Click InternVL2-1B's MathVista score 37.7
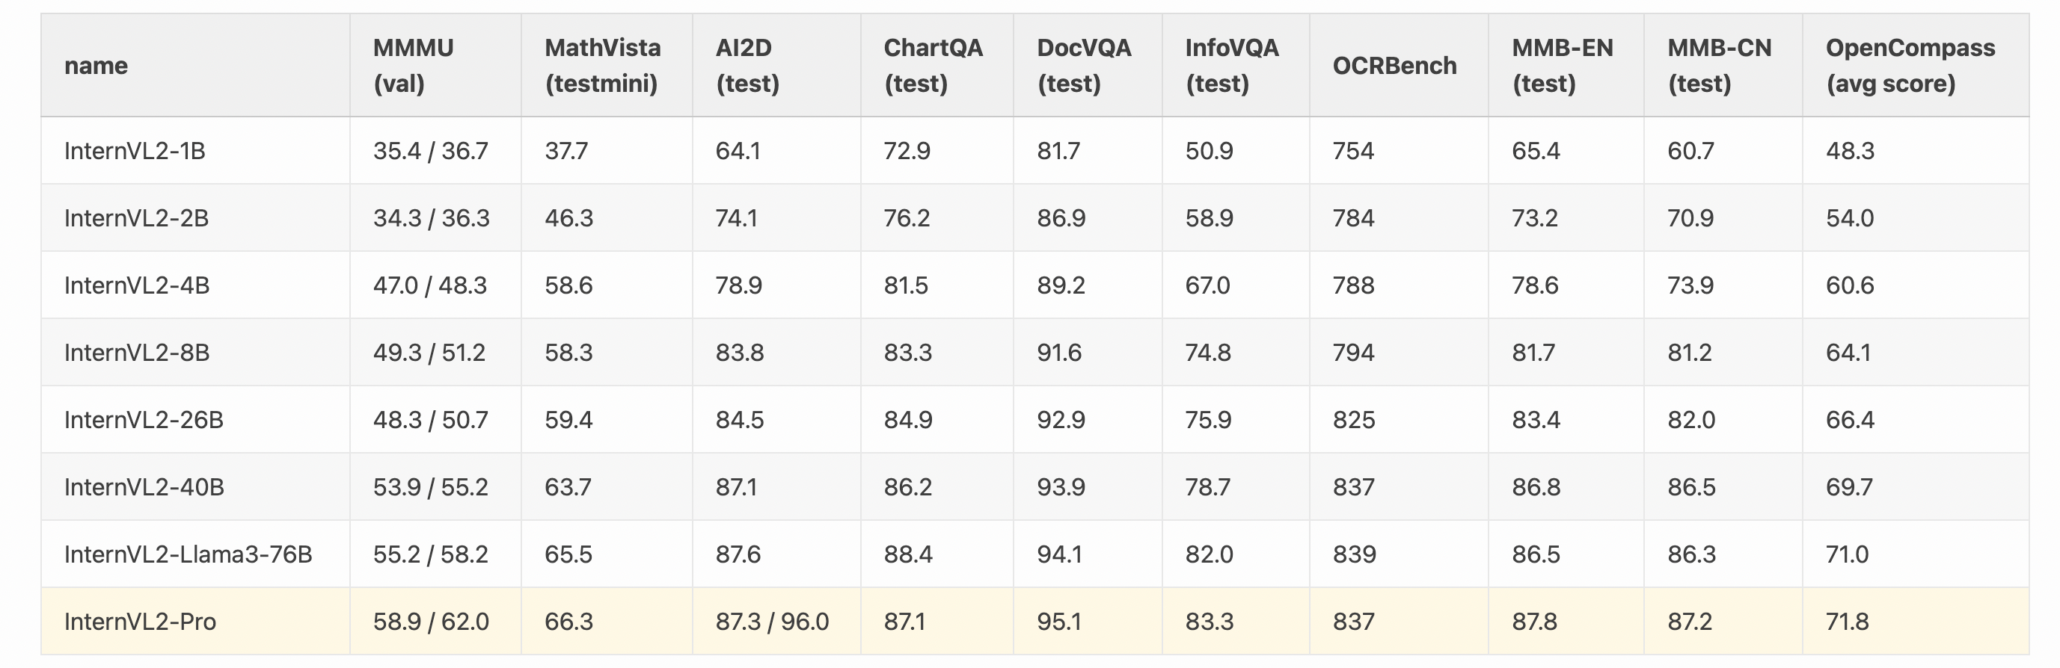This screenshot has width=2060, height=668. click(566, 151)
